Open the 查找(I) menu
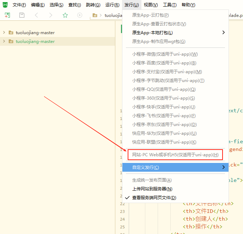The width and height of the screenshot is (243, 234). click(74, 5)
